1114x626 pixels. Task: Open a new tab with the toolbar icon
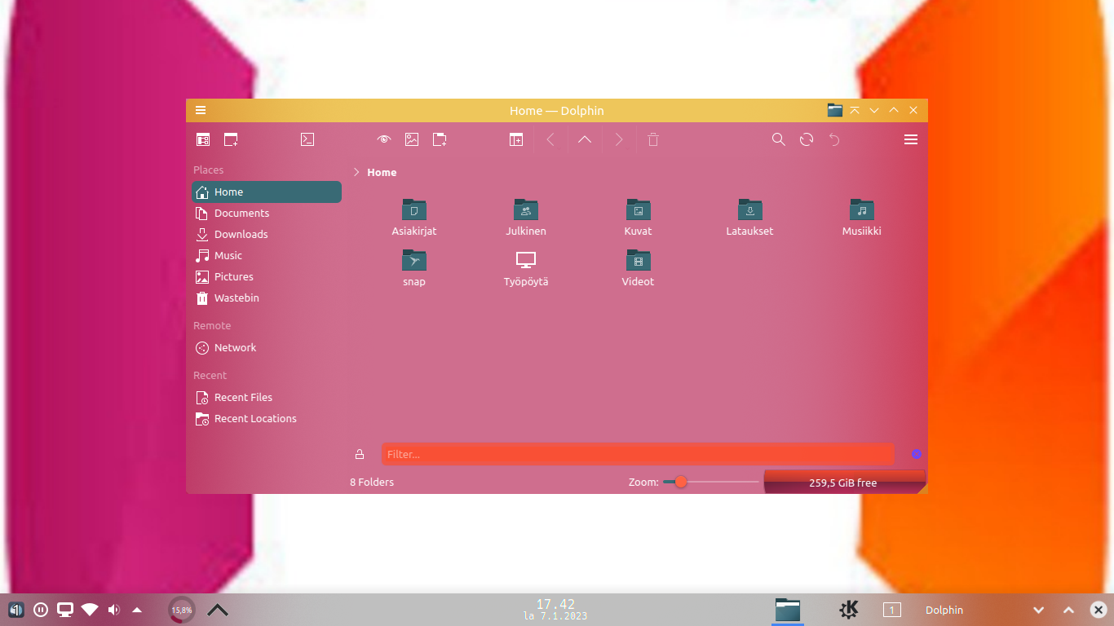click(231, 139)
